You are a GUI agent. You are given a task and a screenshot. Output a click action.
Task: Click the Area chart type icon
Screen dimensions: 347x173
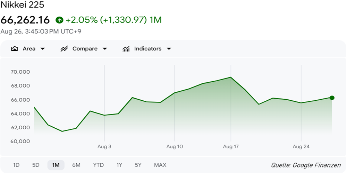(14, 49)
